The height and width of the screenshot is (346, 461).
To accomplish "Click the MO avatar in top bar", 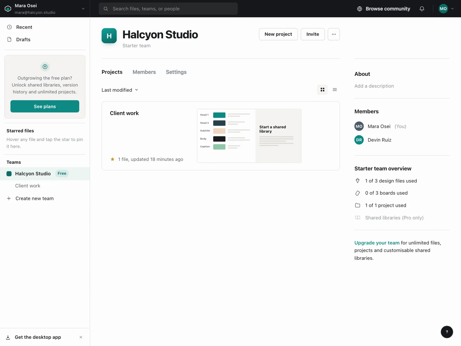I will coord(443,9).
